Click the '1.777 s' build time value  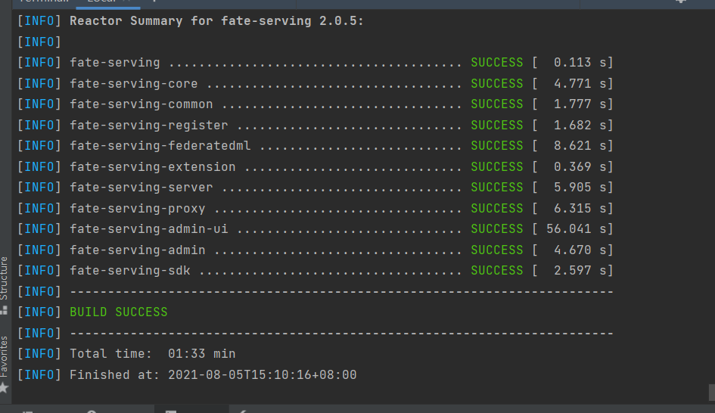tap(580, 104)
